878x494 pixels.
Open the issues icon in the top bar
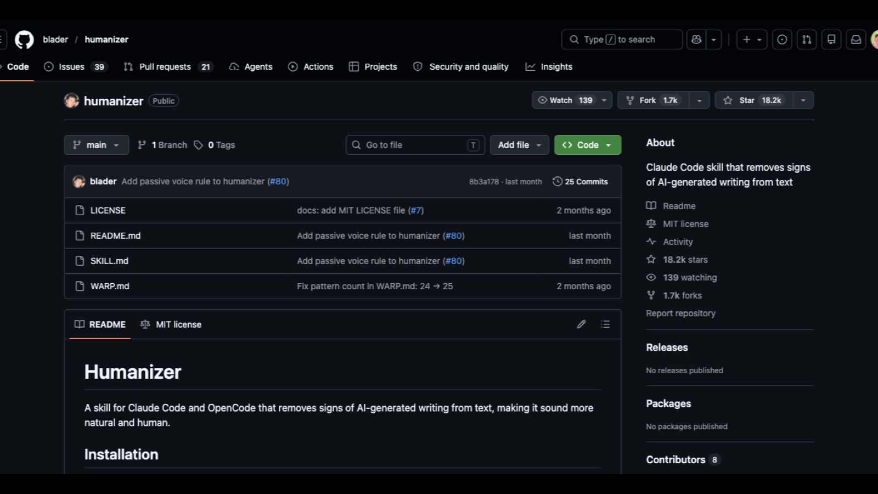(782, 40)
